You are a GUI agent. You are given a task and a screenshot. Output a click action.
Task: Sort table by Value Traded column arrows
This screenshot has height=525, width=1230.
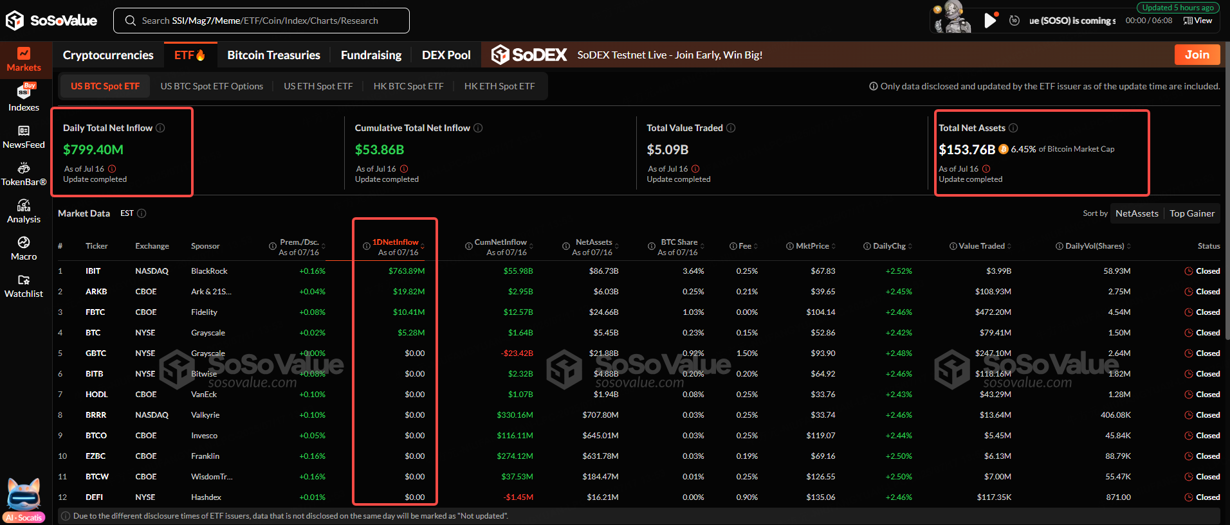[1009, 246]
